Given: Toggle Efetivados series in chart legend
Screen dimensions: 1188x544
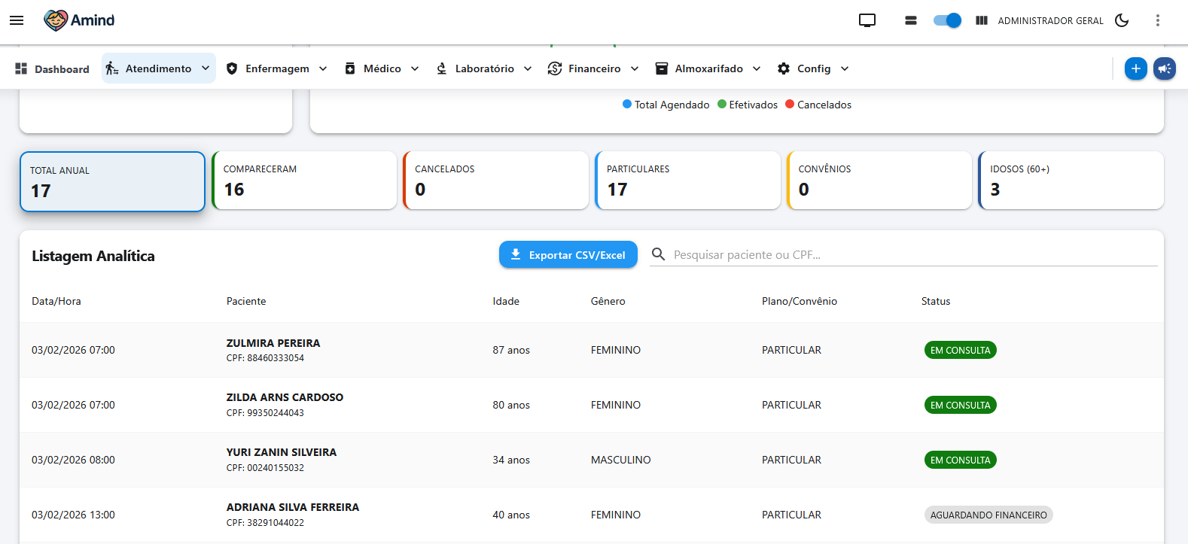Looking at the screenshot, I should [x=748, y=105].
